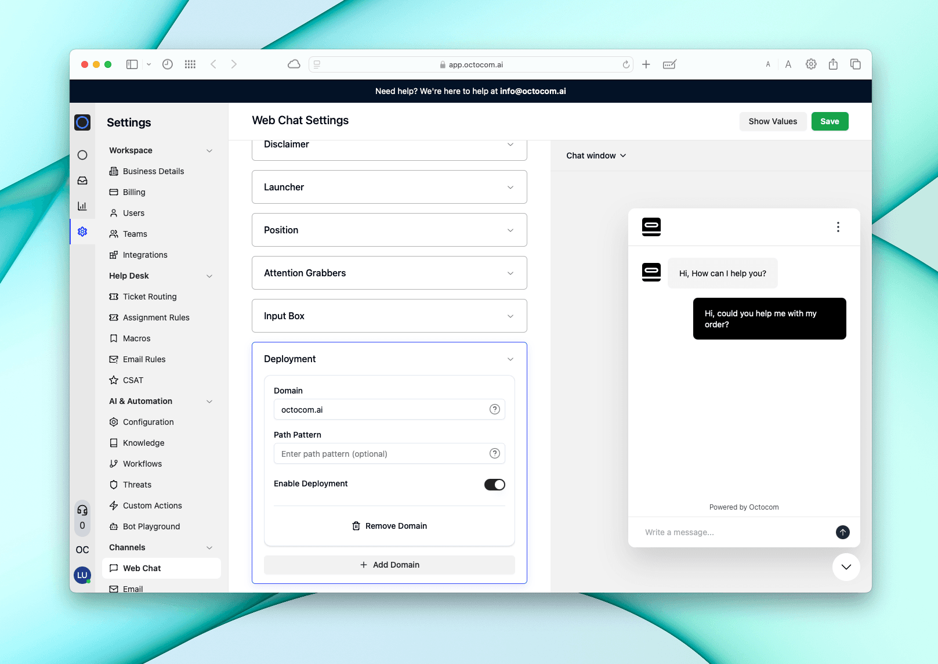Open Workflows via its branch icon
Viewport: 938px width, 664px height.
click(x=114, y=463)
